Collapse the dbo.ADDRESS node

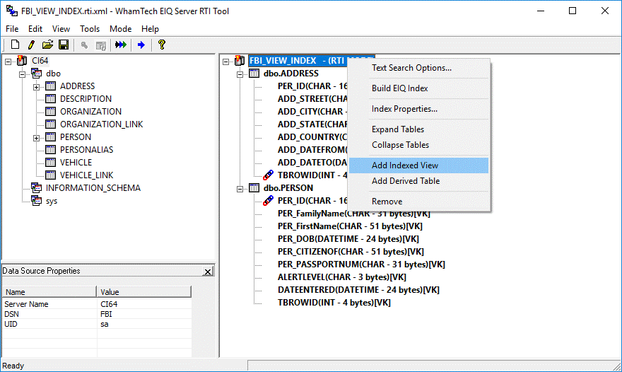(x=240, y=74)
